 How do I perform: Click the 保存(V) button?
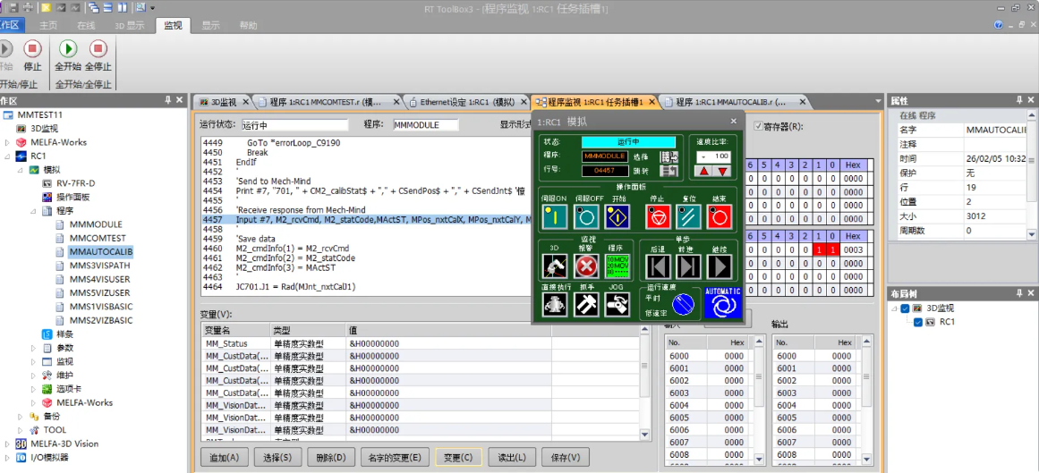pos(566,457)
